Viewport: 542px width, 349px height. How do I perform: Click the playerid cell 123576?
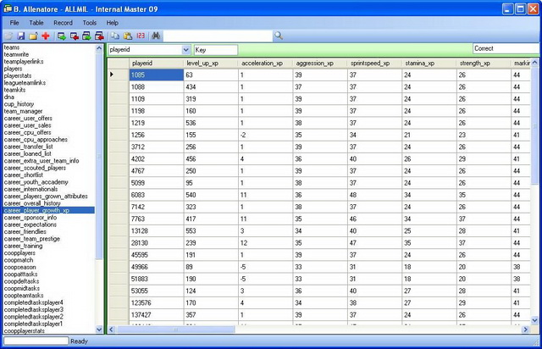tap(156, 303)
